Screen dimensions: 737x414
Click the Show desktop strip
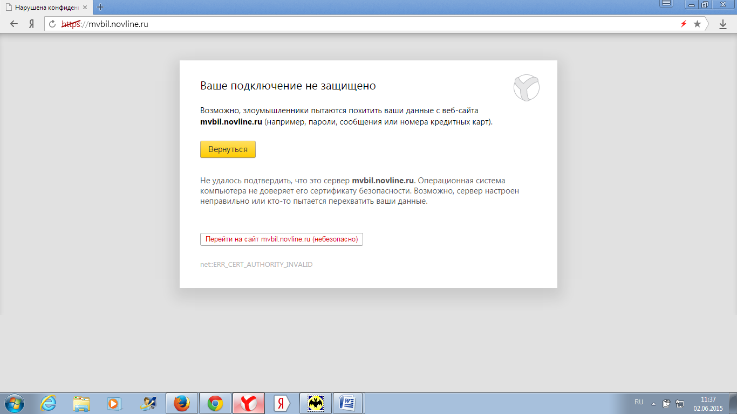pyautogui.click(x=733, y=403)
